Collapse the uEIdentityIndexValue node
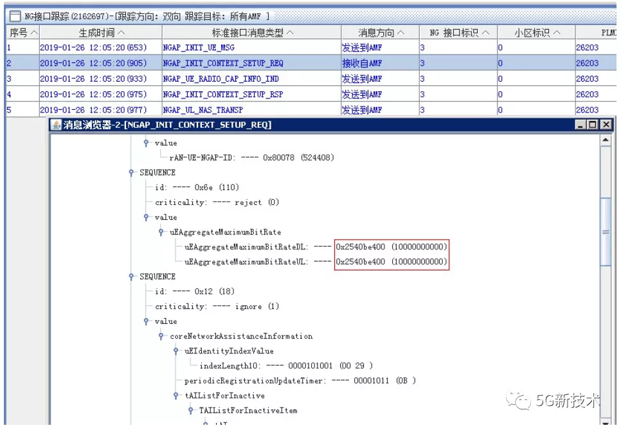621x428 pixels. pyautogui.click(x=176, y=351)
